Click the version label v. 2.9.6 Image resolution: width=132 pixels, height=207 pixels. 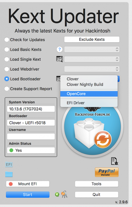[x=121, y=202]
